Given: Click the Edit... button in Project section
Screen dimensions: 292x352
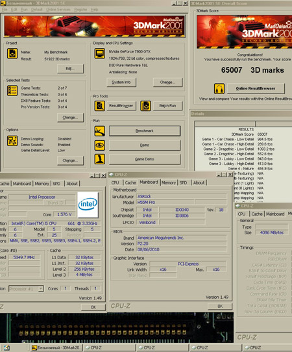Looking at the screenshot, I should pyautogui.click(x=71, y=69).
